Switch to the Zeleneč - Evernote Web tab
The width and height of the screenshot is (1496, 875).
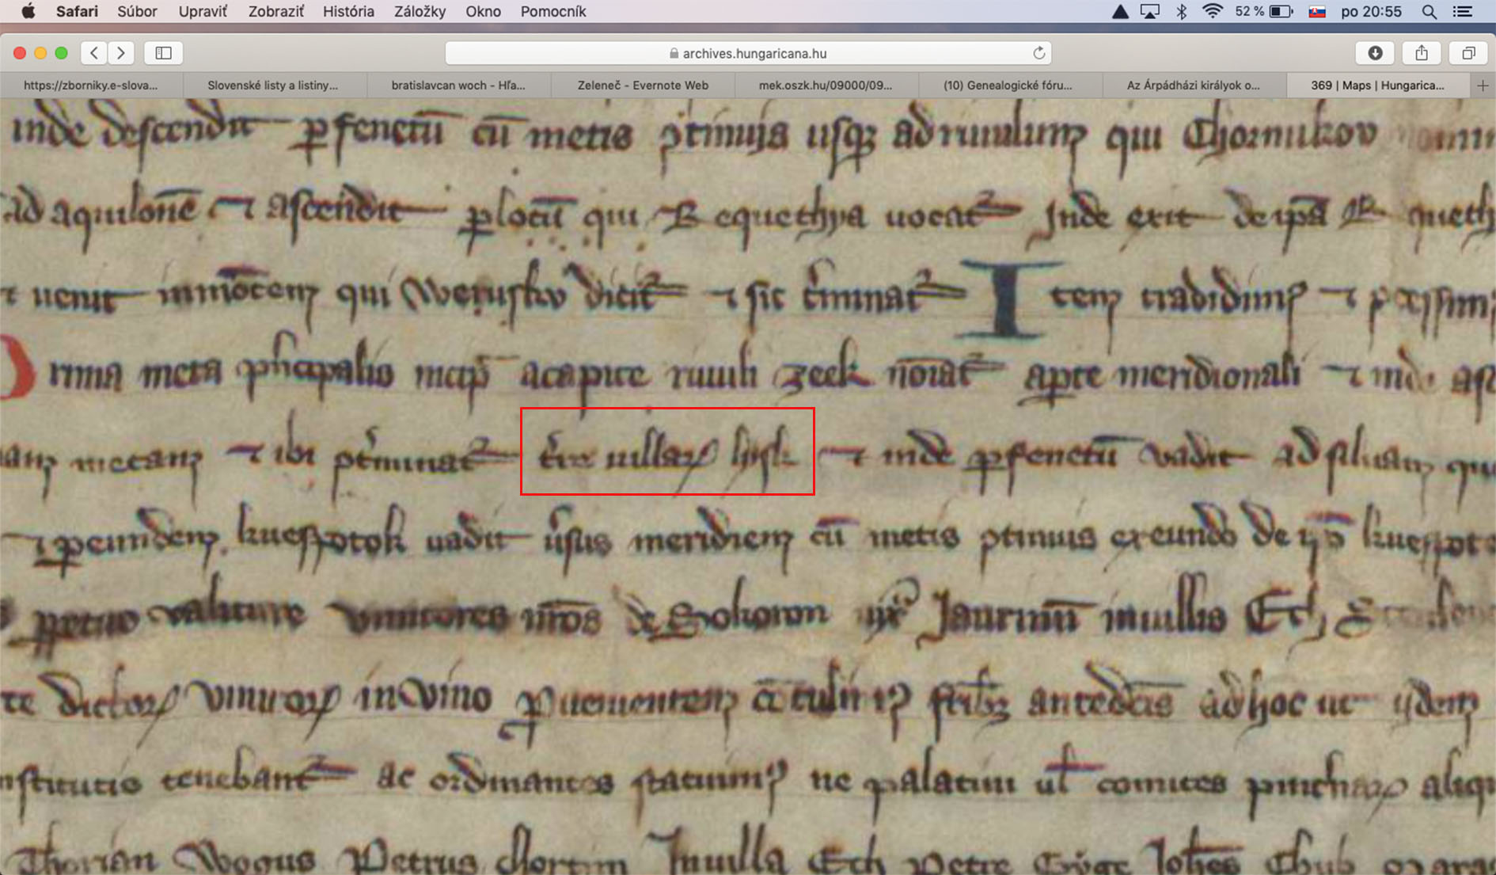pyautogui.click(x=643, y=86)
